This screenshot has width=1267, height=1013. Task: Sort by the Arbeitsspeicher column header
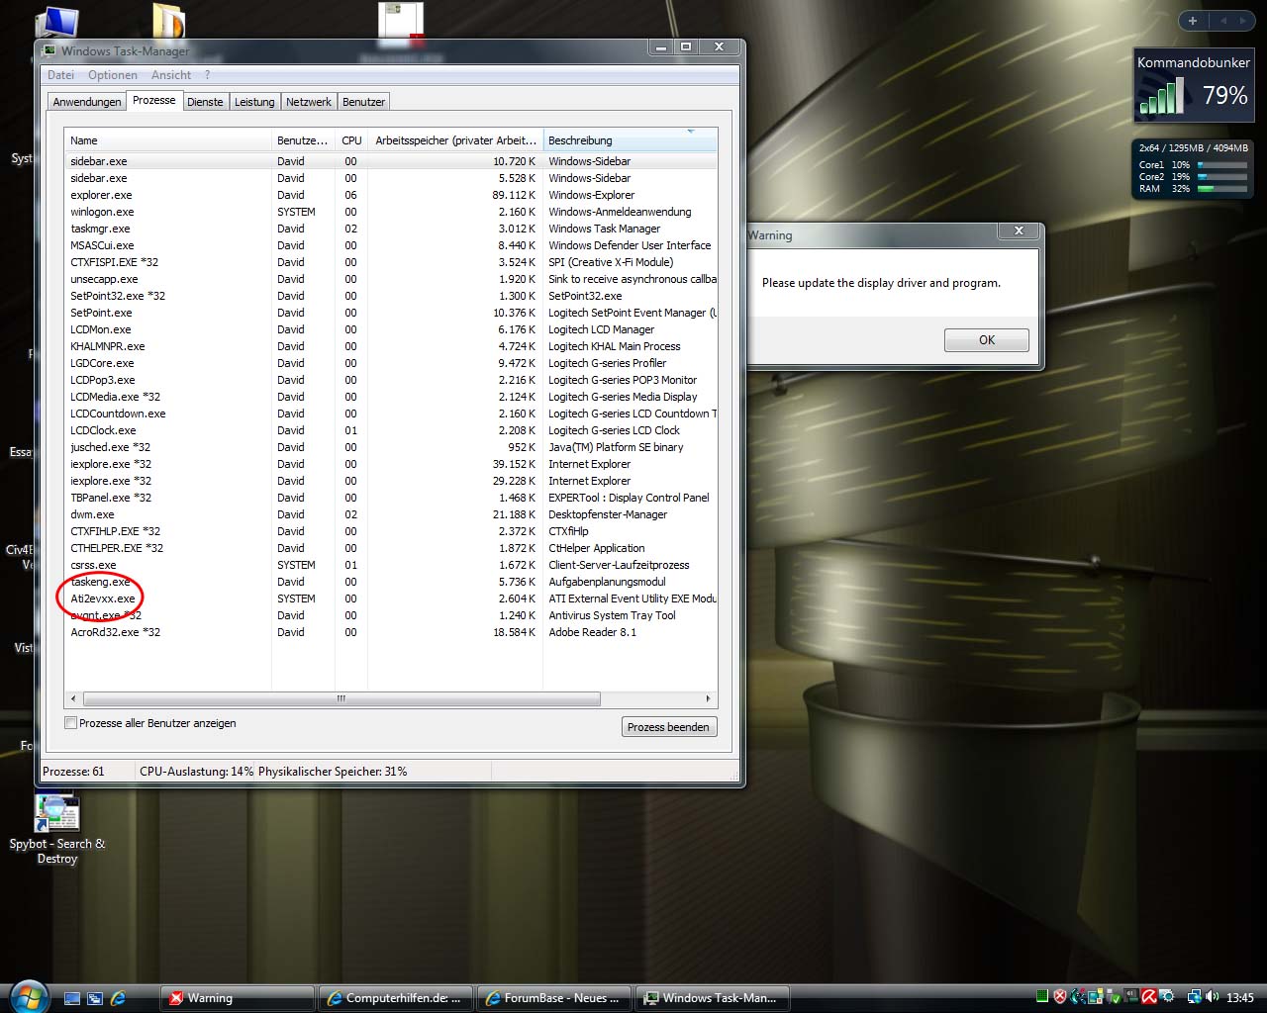point(455,140)
